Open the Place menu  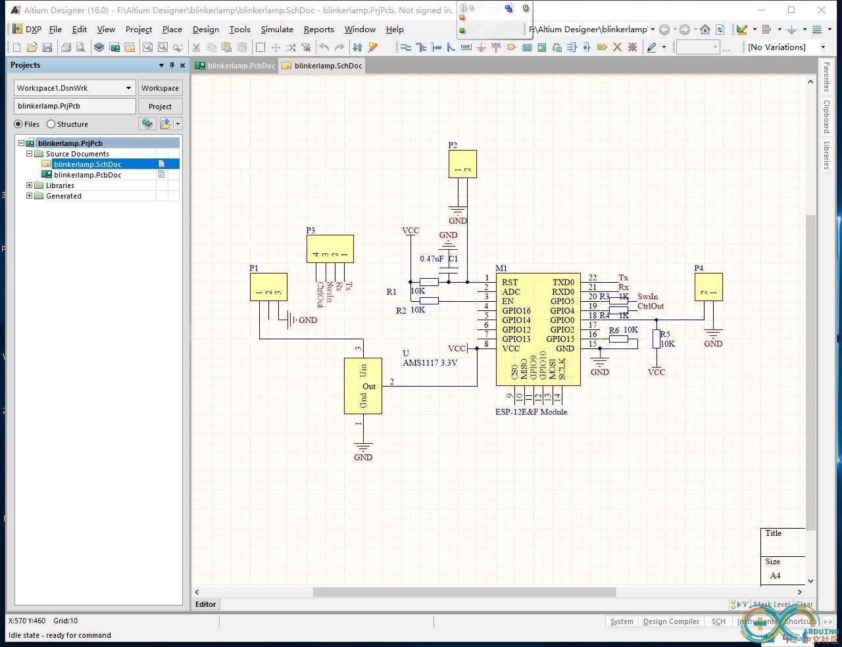(x=172, y=30)
